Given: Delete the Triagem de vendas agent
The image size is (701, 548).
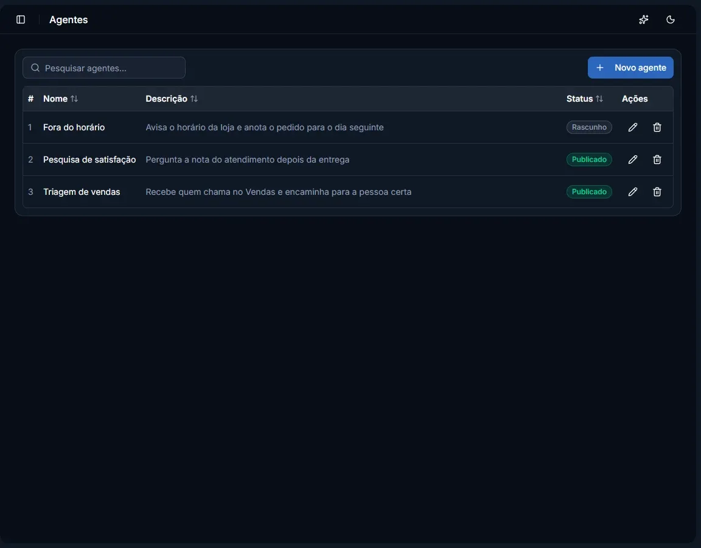Looking at the screenshot, I should pos(657,192).
